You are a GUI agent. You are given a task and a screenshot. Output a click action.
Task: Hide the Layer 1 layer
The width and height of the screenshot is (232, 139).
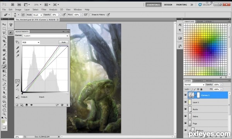[186, 102]
